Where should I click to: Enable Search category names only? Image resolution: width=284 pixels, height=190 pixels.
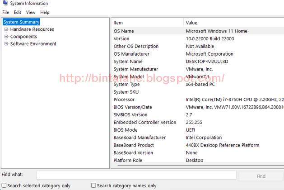93,185
